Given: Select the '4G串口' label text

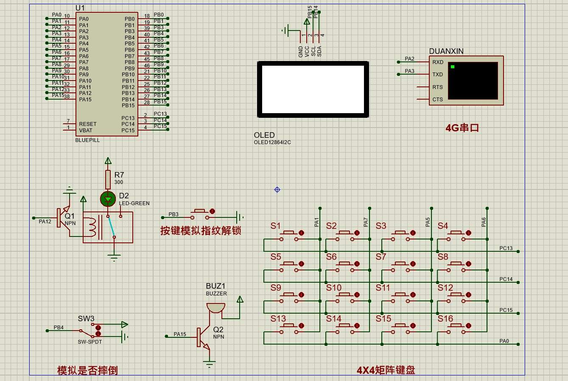Looking at the screenshot, I should pyautogui.click(x=462, y=128).
